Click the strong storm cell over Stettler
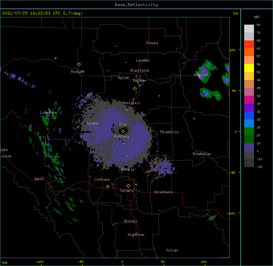 click(204, 71)
